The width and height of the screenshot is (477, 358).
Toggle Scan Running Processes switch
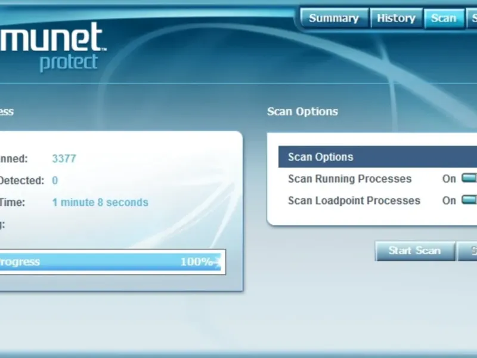click(x=469, y=178)
